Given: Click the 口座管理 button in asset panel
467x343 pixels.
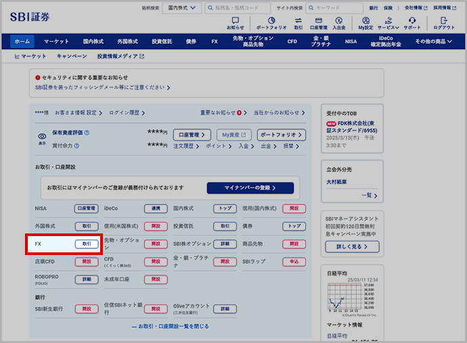Looking at the screenshot, I should coord(192,135).
